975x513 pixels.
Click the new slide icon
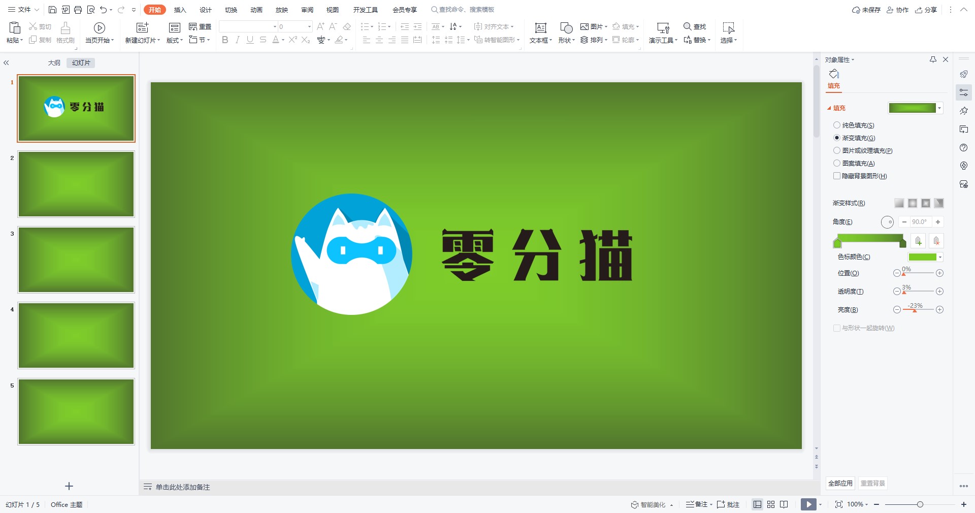point(142,28)
